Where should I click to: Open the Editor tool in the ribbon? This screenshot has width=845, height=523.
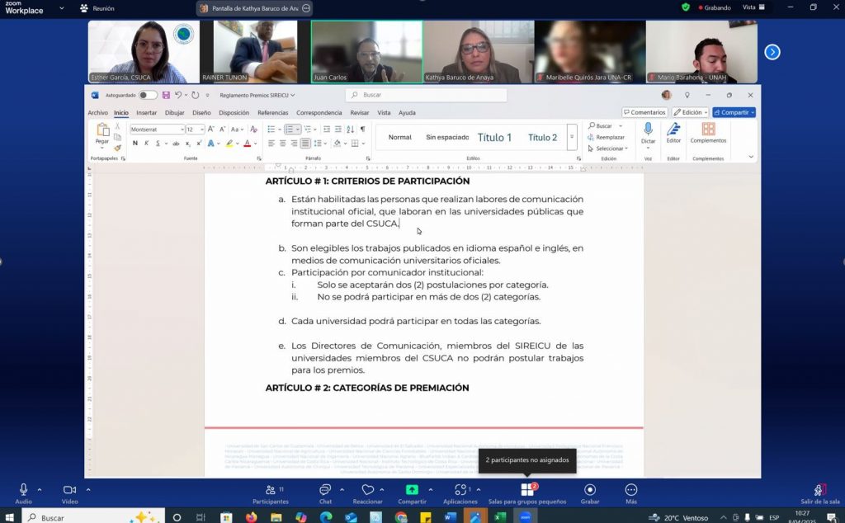pos(673,130)
